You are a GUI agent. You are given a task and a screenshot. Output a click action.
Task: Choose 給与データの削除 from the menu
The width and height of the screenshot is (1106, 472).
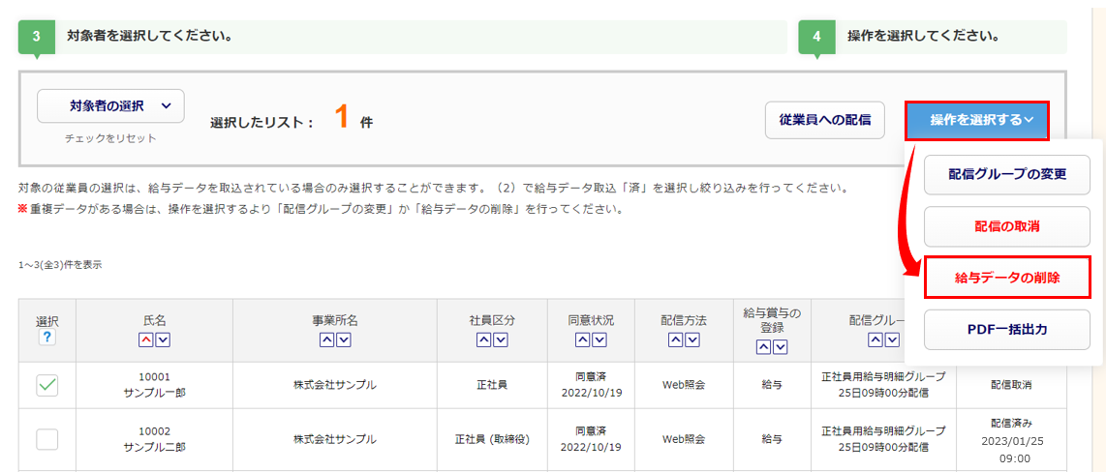[x=1006, y=278]
